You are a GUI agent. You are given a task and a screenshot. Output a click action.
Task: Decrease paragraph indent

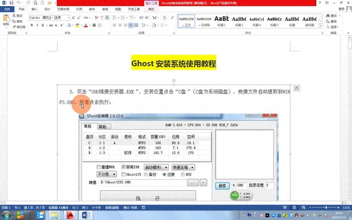coord(141,18)
